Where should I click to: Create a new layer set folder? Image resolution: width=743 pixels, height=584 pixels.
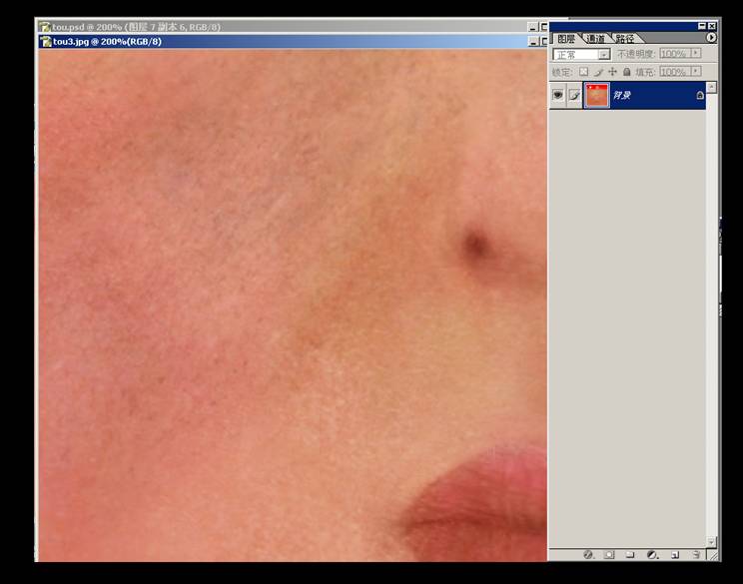pyautogui.click(x=630, y=553)
